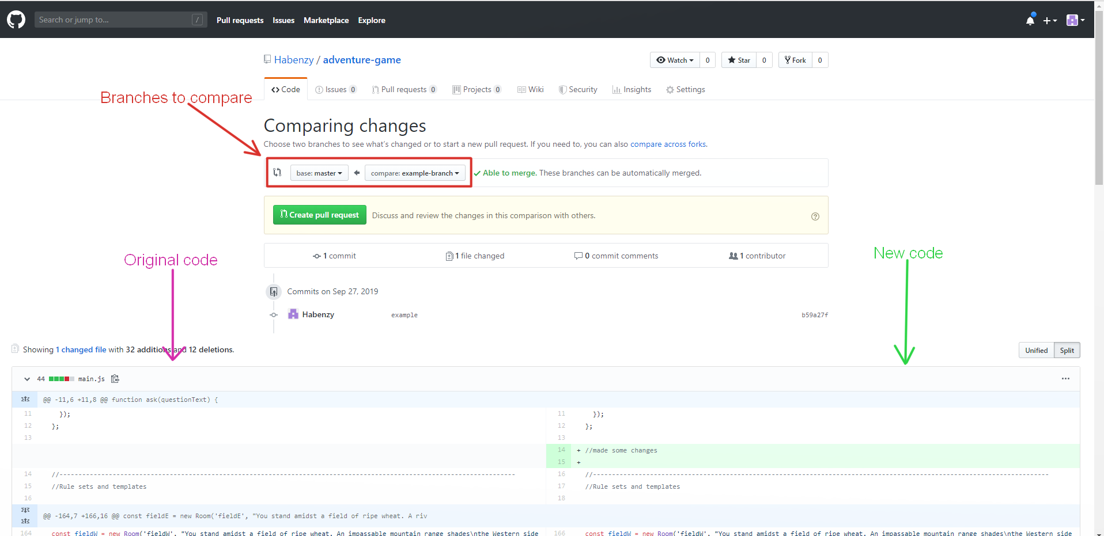Click the watchers count next to Watch
Screen dimensions: 1104x536
point(708,60)
